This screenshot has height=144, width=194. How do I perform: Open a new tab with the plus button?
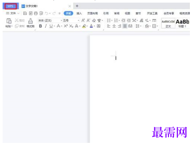click(77, 6)
